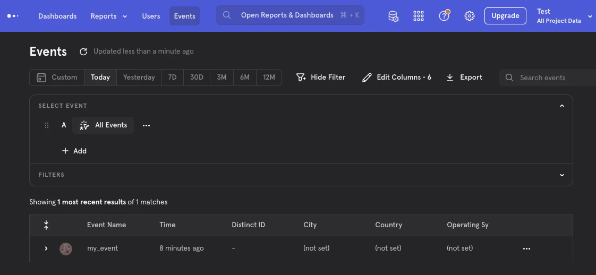This screenshot has width=596, height=275.
Task: Select the Yesterday date range
Action: tap(139, 78)
